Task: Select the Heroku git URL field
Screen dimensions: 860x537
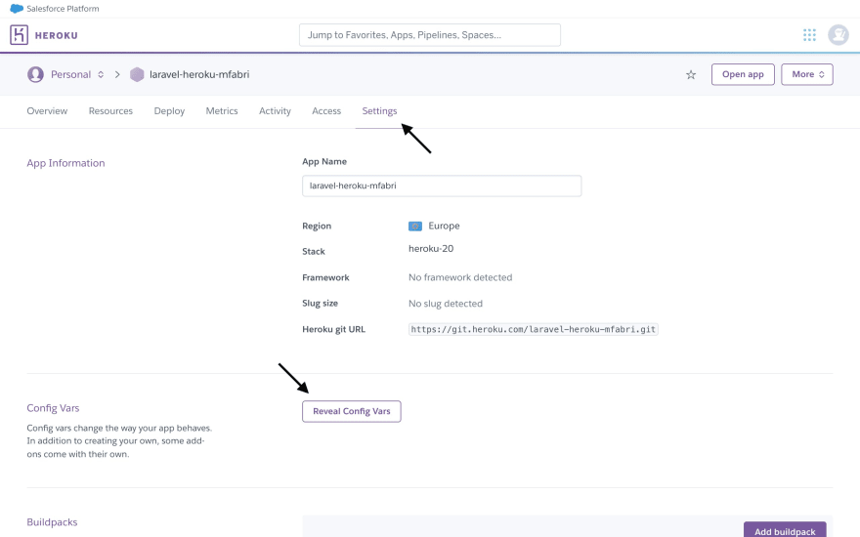Action: point(534,329)
